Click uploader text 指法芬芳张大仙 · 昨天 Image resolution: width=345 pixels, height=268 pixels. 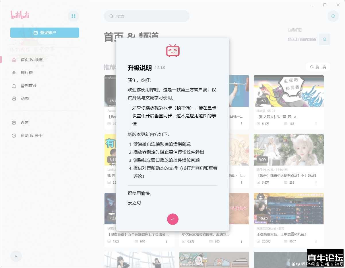tap(270, 228)
